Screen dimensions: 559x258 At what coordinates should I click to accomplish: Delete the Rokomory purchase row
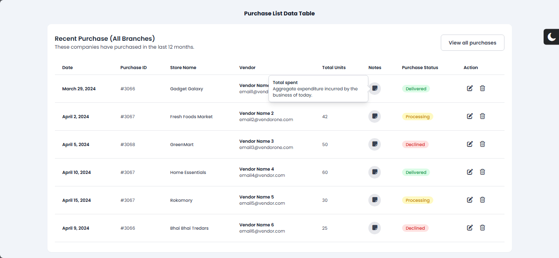point(482,200)
